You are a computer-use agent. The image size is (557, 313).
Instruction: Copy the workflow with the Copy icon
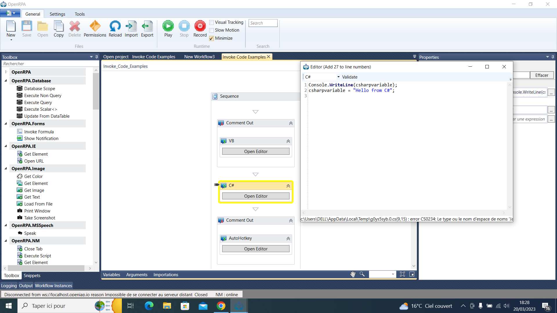click(59, 26)
